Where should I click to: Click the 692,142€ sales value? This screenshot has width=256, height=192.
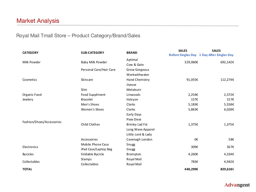pyautogui.click(x=227, y=62)
